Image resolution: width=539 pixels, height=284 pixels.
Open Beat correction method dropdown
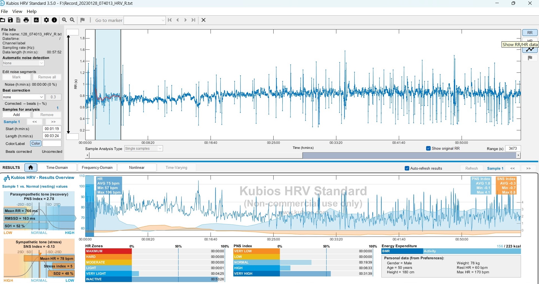[23, 97]
